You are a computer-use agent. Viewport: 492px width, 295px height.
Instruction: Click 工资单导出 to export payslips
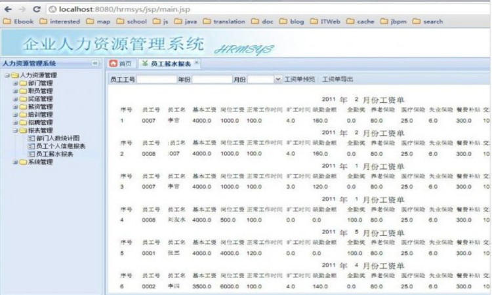point(338,79)
